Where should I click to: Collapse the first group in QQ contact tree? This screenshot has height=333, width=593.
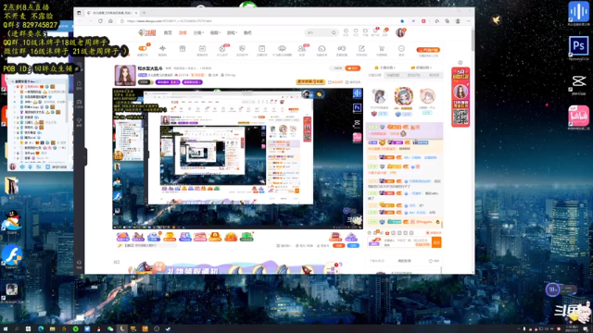[x=12, y=81]
